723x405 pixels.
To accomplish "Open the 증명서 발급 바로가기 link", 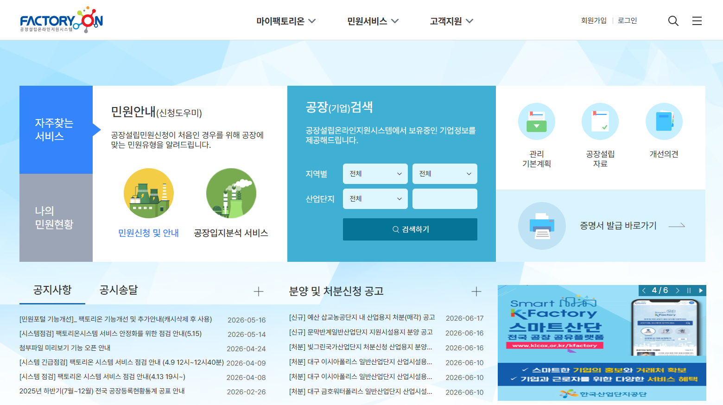I will pos(618,226).
